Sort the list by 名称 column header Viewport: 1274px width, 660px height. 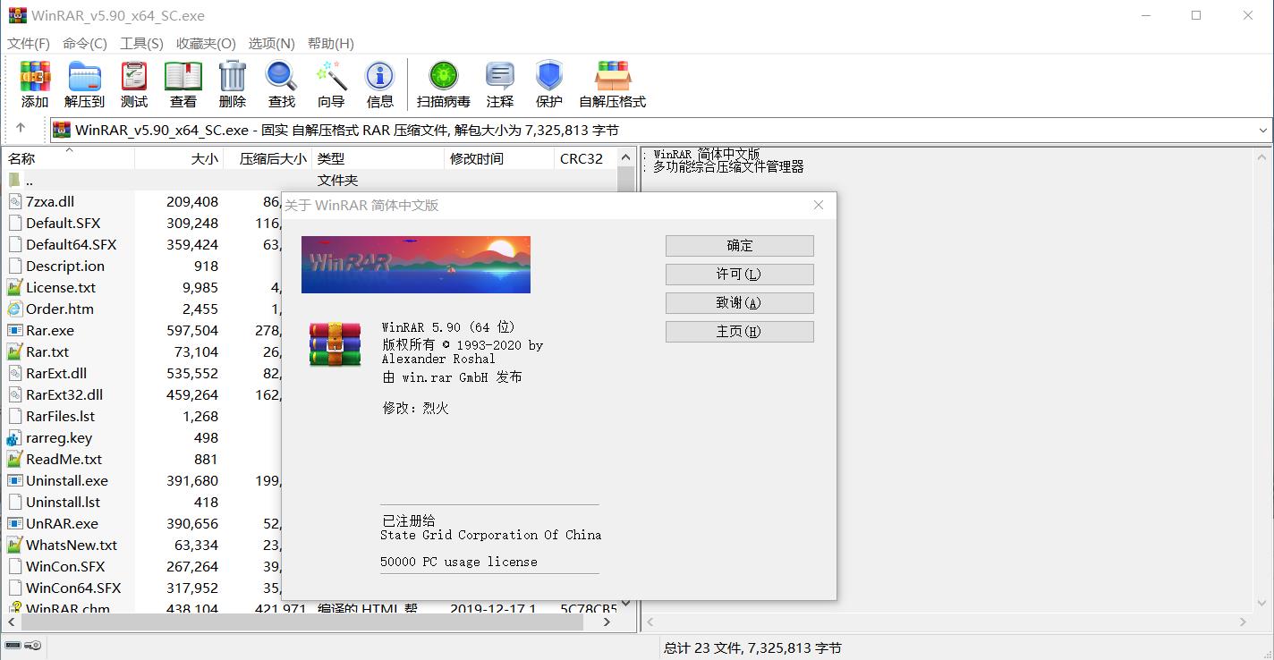[22, 159]
